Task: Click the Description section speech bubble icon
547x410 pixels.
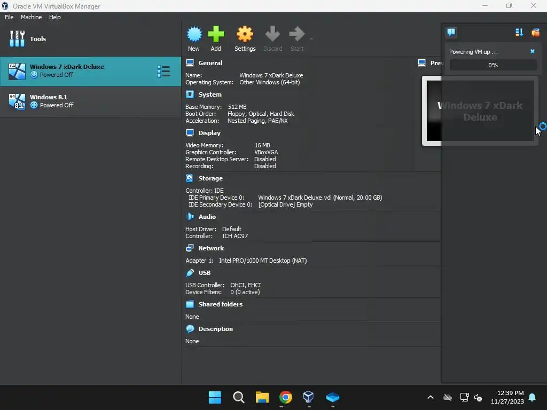Action: (x=190, y=329)
